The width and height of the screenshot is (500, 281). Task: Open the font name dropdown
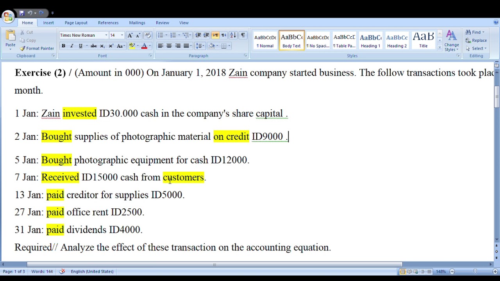pyautogui.click(x=106, y=35)
